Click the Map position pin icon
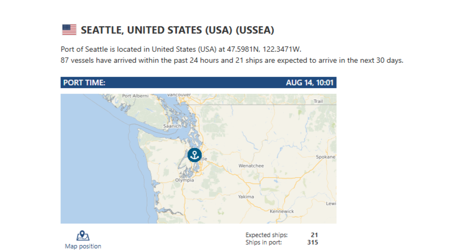 tap(83, 236)
